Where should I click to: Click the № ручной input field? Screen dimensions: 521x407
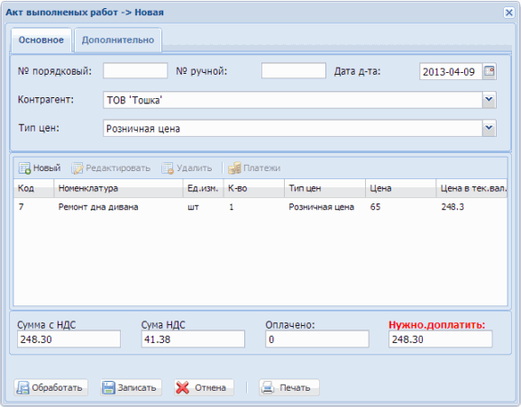pyautogui.click(x=293, y=71)
